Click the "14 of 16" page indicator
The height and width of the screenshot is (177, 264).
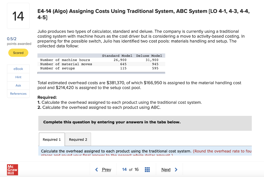pyautogui.click(x=130, y=170)
